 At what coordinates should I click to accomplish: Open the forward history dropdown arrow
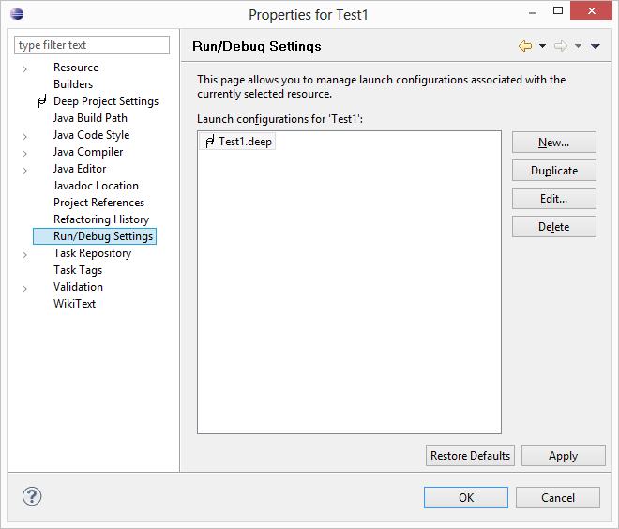578,46
